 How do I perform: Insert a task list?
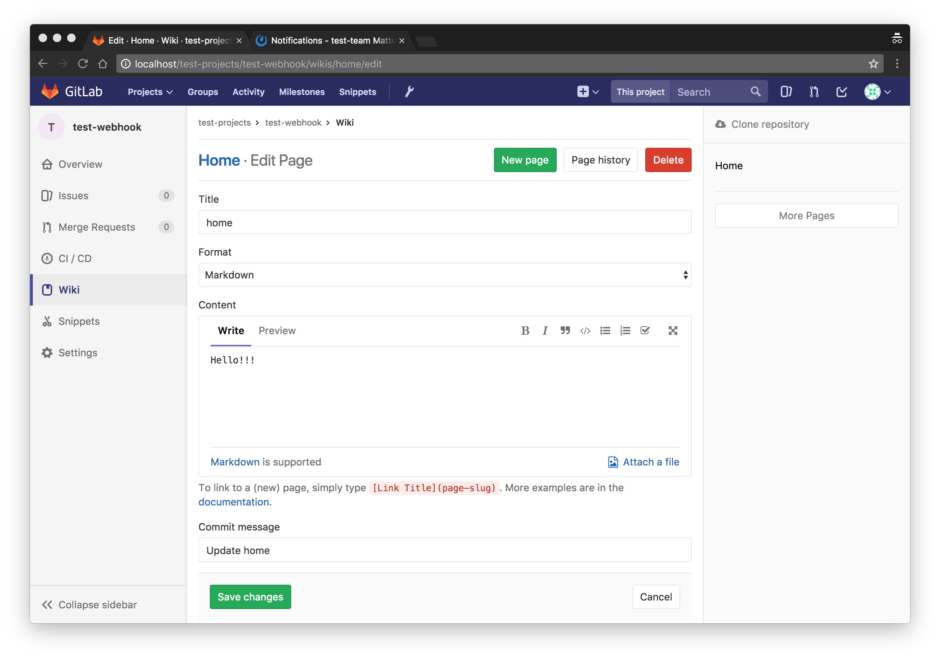[x=645, y=331]
